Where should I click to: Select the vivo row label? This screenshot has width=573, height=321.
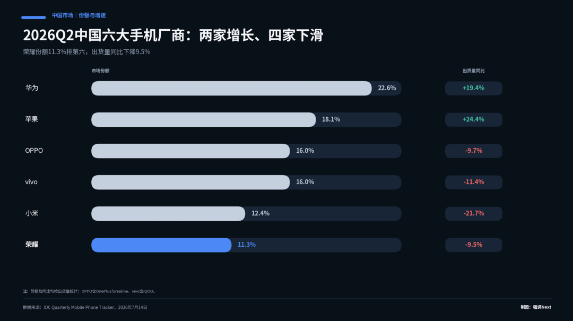coord(31,182)
